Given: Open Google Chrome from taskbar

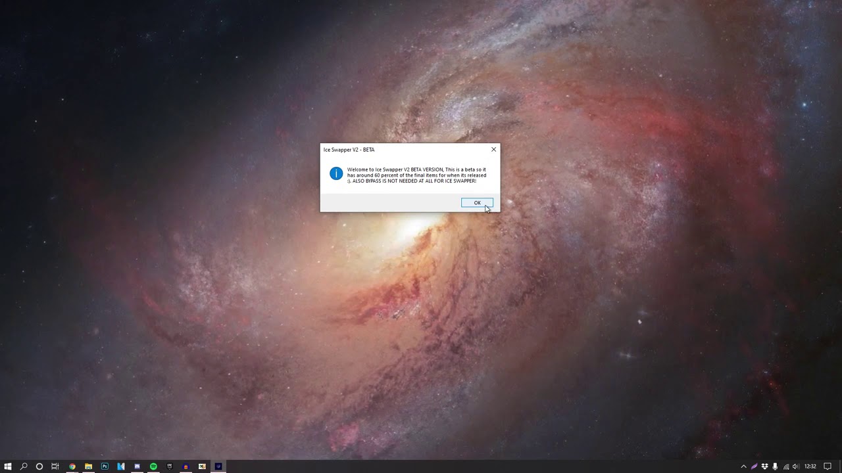Looking at the screenshot, I should (72, 466).
